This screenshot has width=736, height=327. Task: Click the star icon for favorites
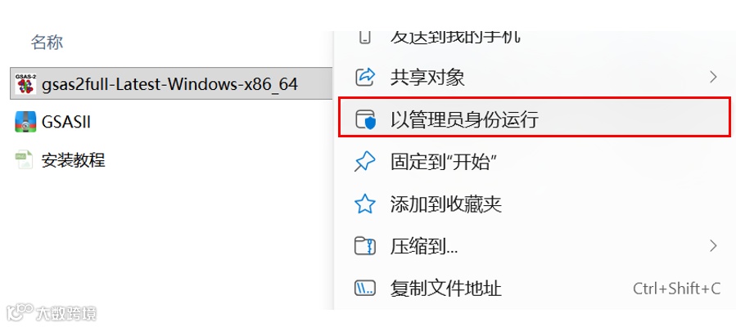click(364, 204)
